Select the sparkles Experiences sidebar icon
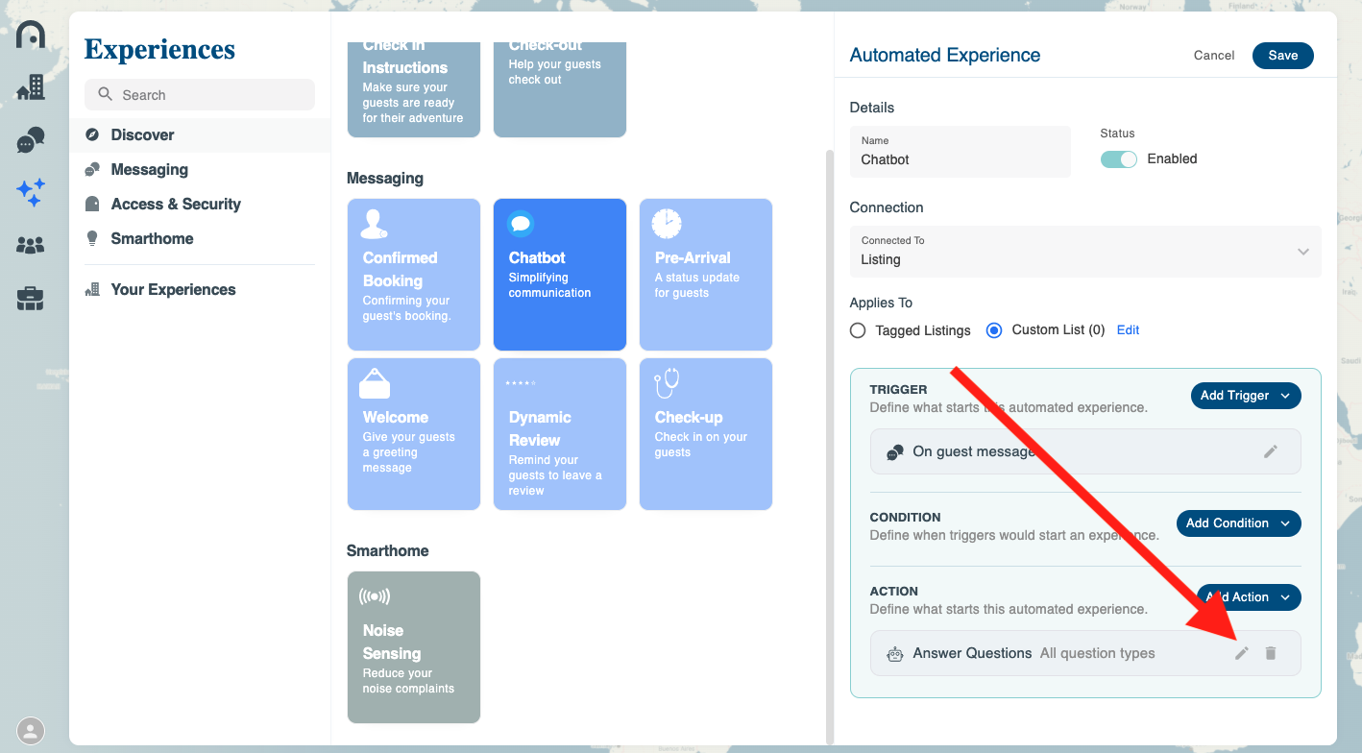Screen dimensions: 1362x753 coord(31,192)
